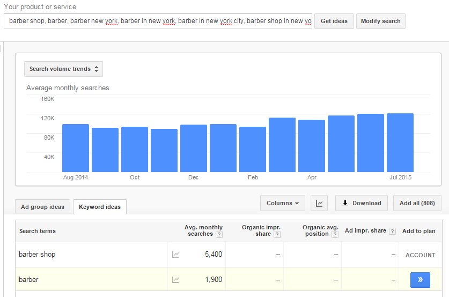Click help icon next to Organic impr. share
The width and height of the screenshot is (449, 297).
[x=277, y=235]
